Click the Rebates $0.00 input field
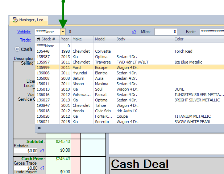 tap(26, 151)
